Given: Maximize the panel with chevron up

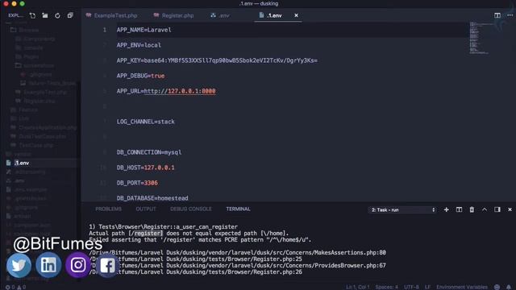Looking at the screenshot, I should [485, 209].
